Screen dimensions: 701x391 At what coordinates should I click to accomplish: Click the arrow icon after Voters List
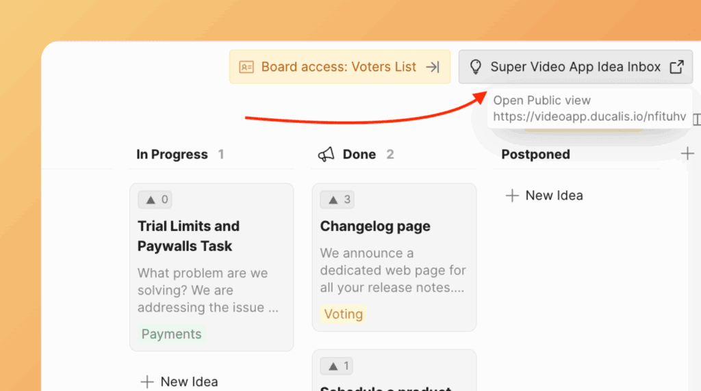click(x=433, y=67)
